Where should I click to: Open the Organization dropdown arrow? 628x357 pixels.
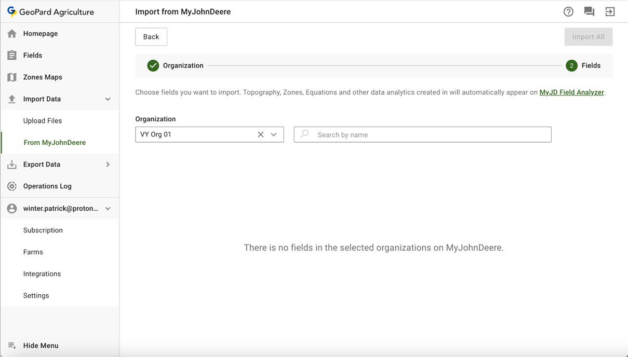point(274,134)
